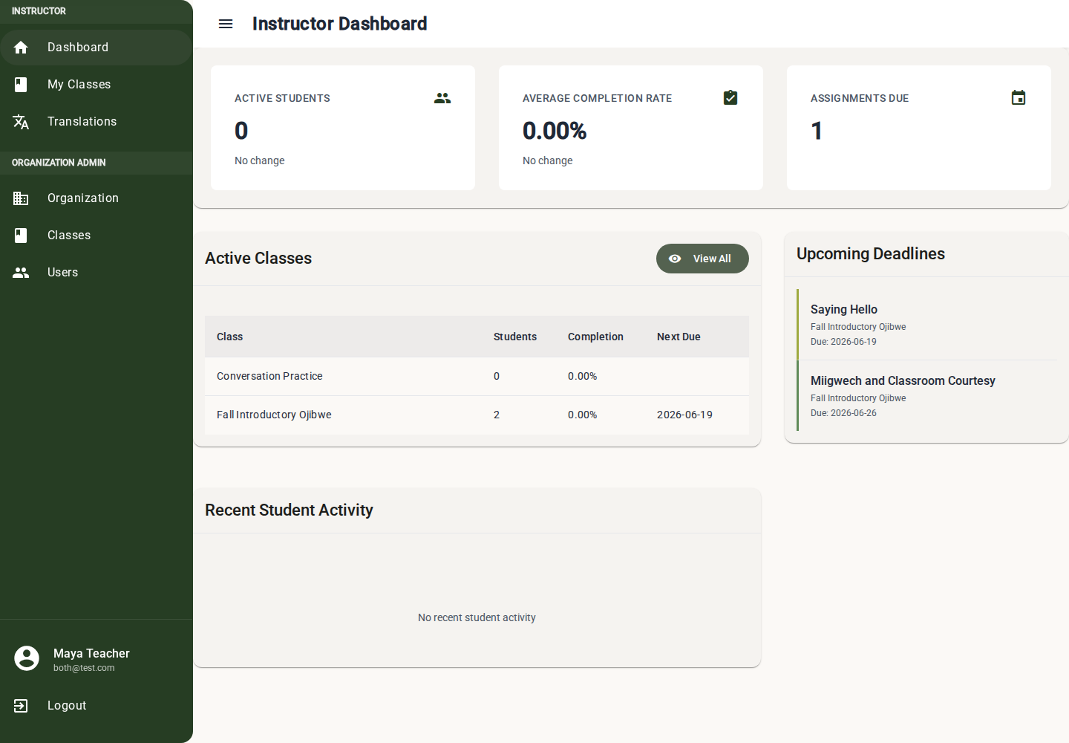Click the Logout link
The image size is (1069, 743).
(x=97, y=706)
